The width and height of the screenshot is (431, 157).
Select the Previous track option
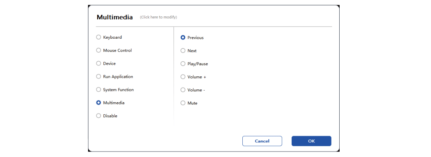point(183,38)
